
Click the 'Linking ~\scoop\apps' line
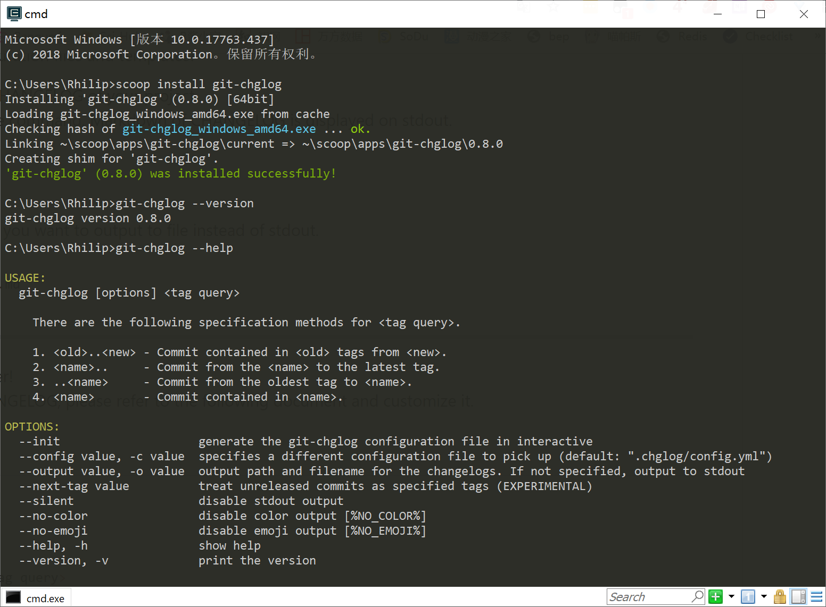click(254, 144)
